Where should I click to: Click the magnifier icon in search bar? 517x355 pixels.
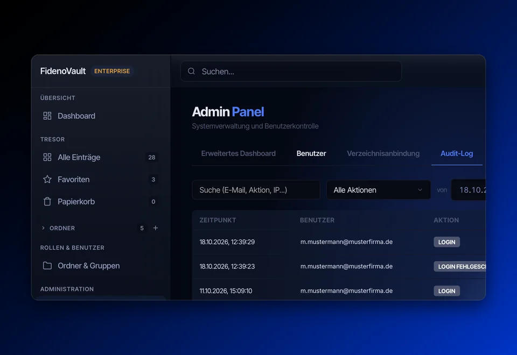tap(191, 71)
